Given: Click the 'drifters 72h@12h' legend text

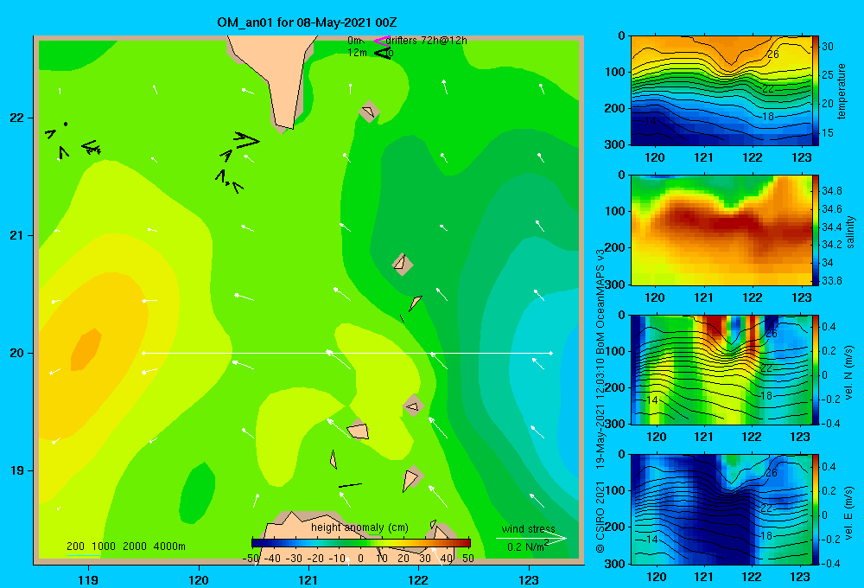Looking at the screenshot, I should tap(427, 41).
